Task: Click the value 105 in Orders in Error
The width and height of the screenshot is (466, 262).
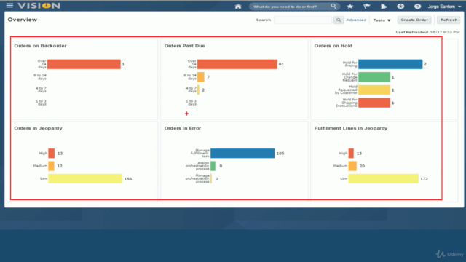Action: pyautogui.click(x=280, y=154)
